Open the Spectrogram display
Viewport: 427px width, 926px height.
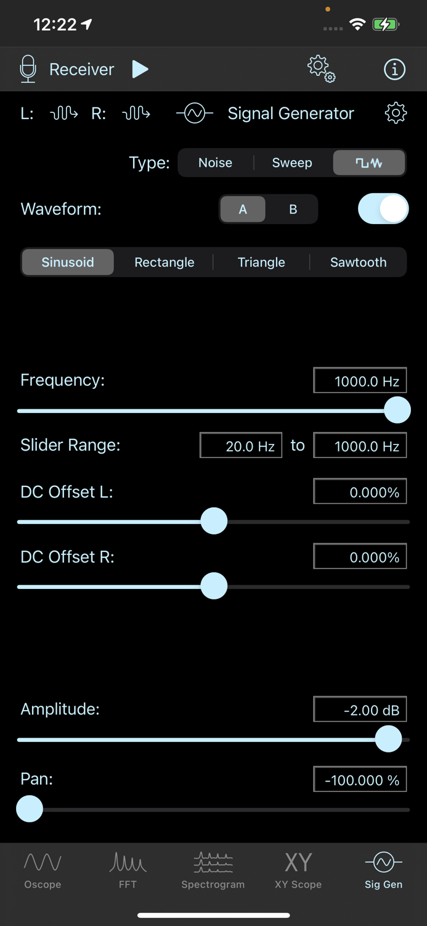[x=213, y=869]
